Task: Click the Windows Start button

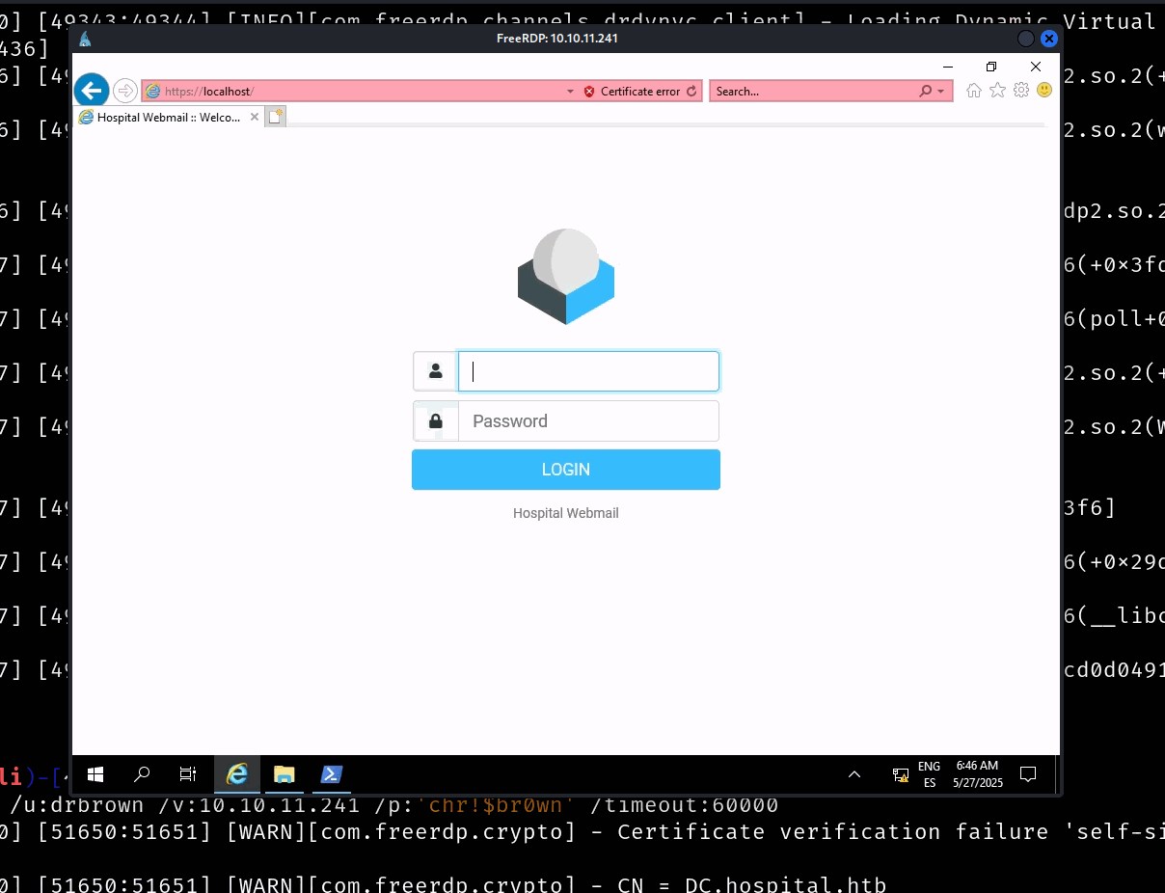Action: point(95,774)
